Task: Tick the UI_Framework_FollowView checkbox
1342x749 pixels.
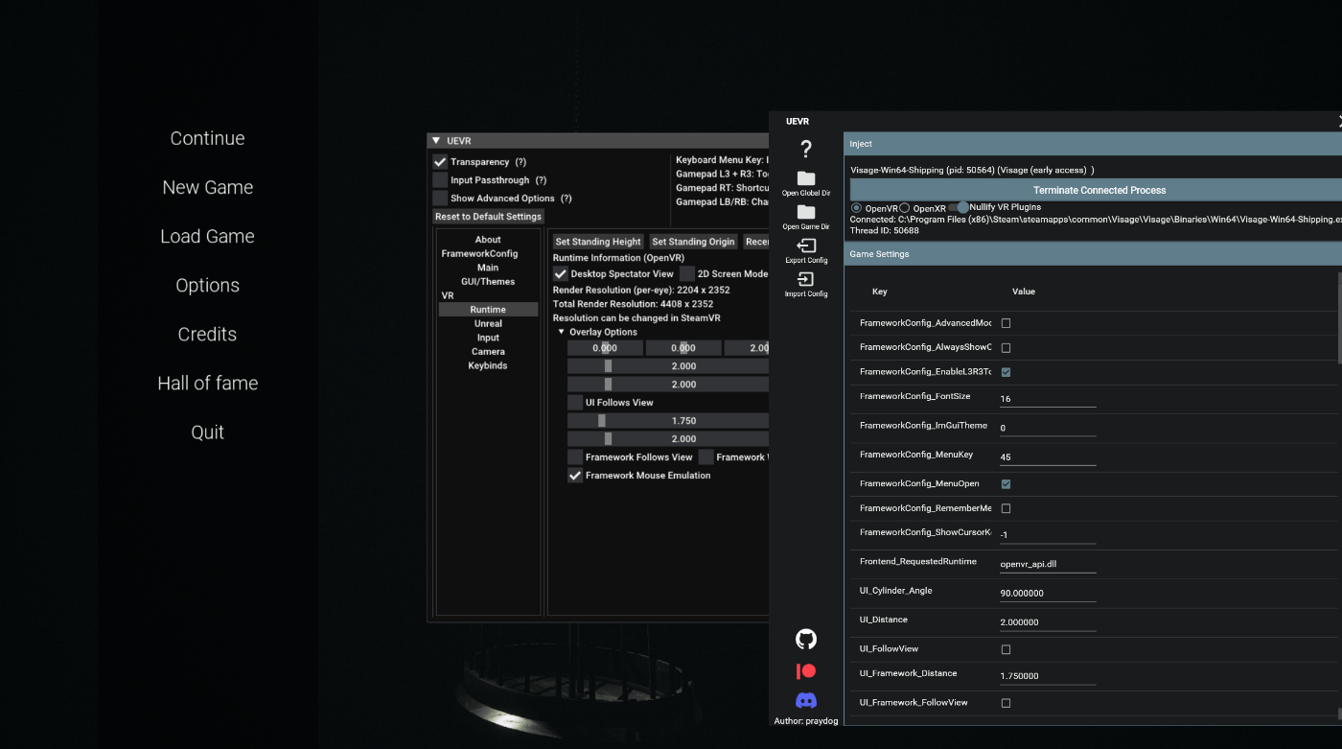Action: click(1006, 704)
